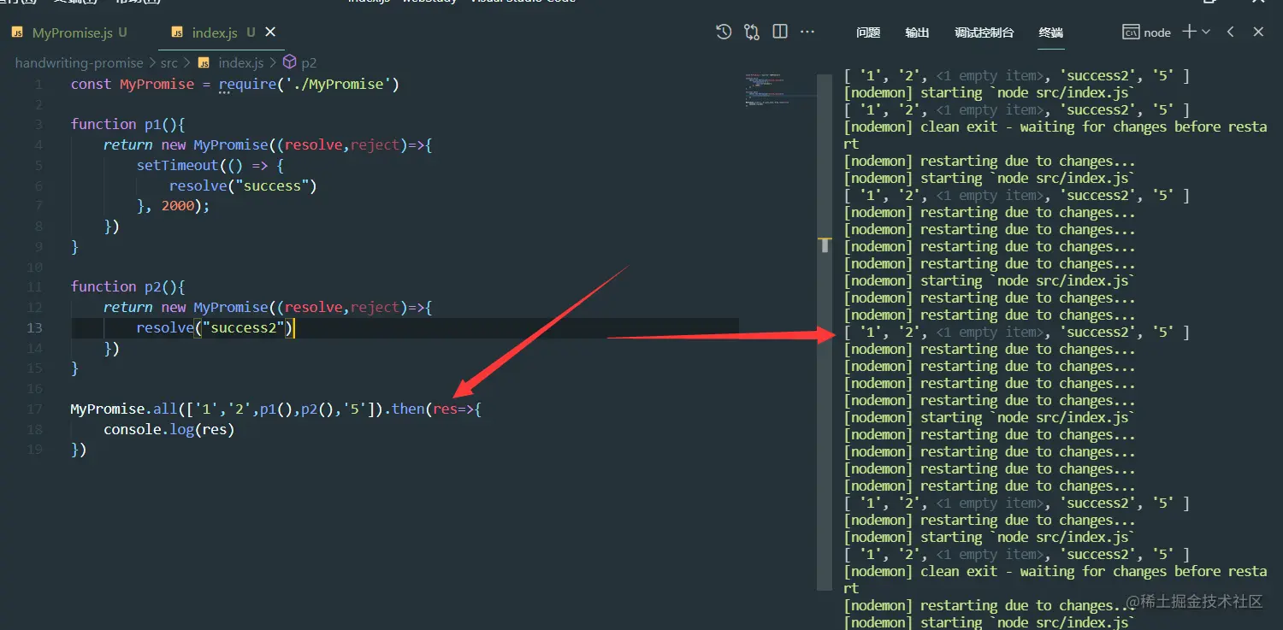Viewport: 1283px width, 630px height.
Task: Open the 输出 panel tab
Action: (917, 32)
